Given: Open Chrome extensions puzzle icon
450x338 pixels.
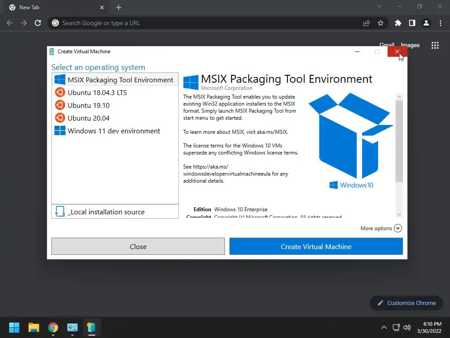Looking at the screenshot, I should click(x=398, y=23).
